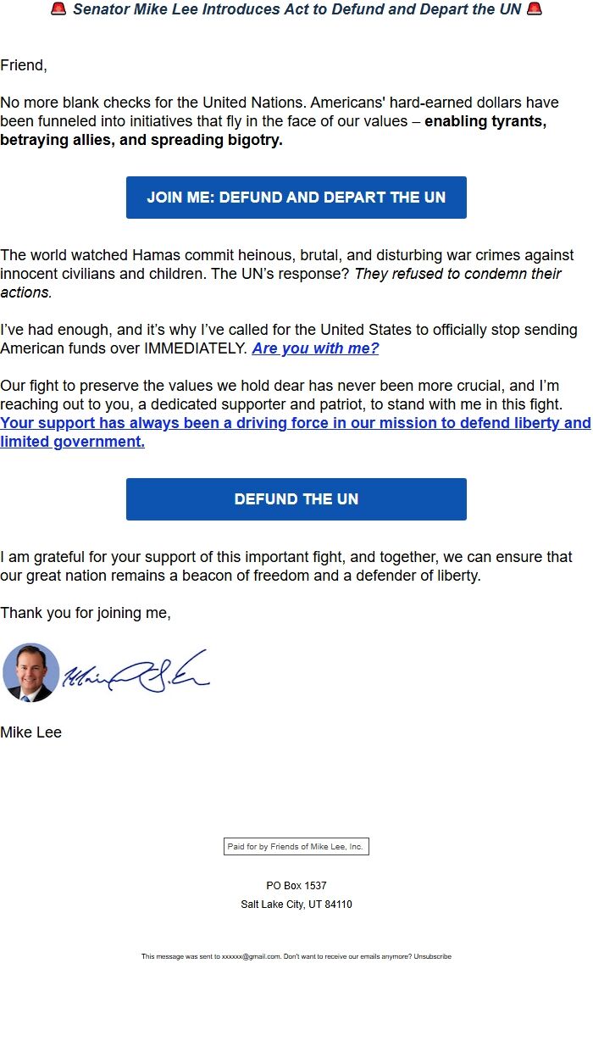593x1041 pixels.
Task: Follow the "Your support has always been" link
Action: [296, 423]
